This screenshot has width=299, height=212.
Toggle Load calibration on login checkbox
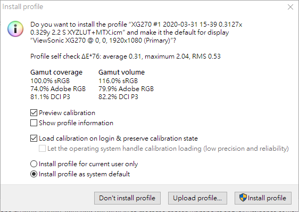pos(34,138)
